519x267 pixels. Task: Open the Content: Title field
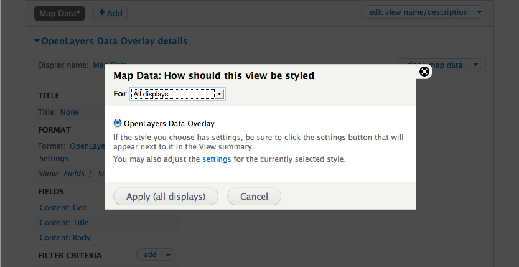63,223
